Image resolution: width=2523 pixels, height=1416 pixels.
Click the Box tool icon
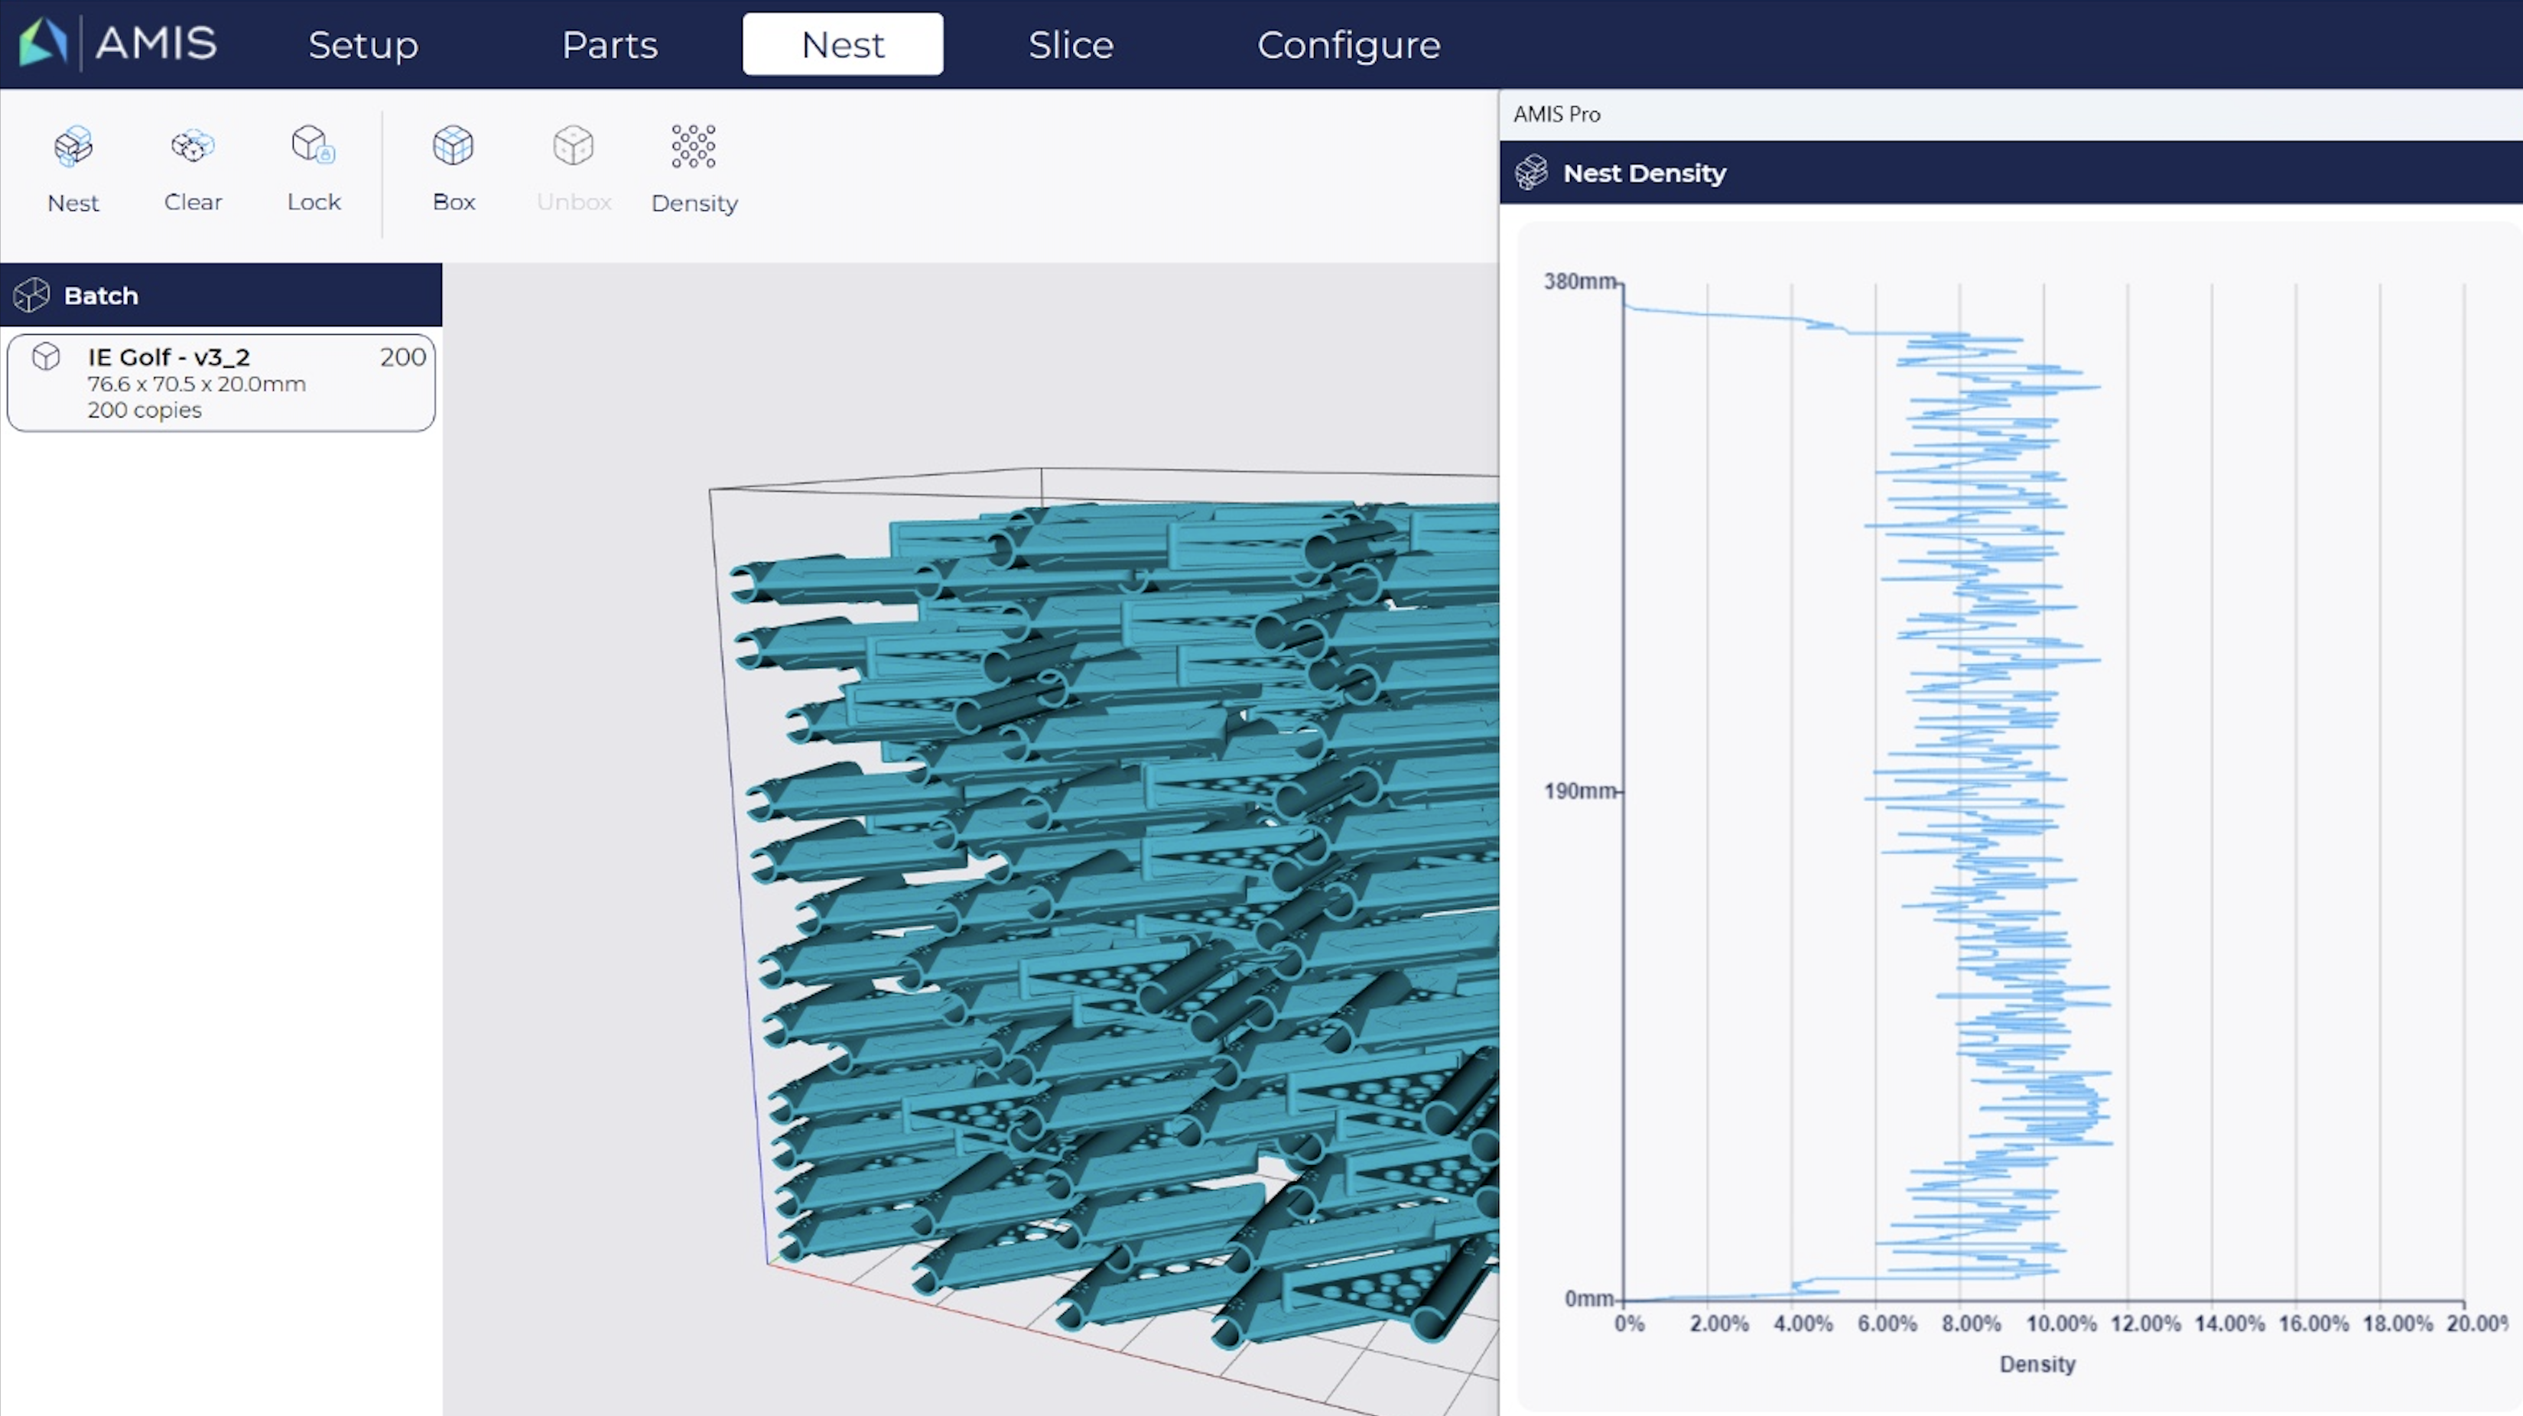(x=454, y=146)
